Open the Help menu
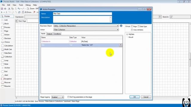 pos(35,5)
